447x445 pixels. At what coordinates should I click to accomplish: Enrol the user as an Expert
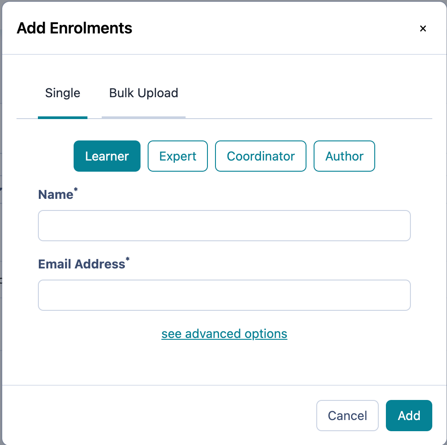click(x=178, y=156)
